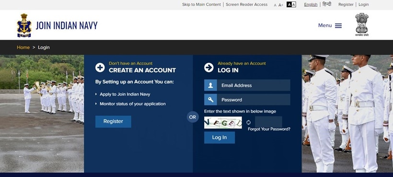393x177 pixels.
Task: Open Login link in top bar
Action: pyautogui.click(x=364, y=4)
